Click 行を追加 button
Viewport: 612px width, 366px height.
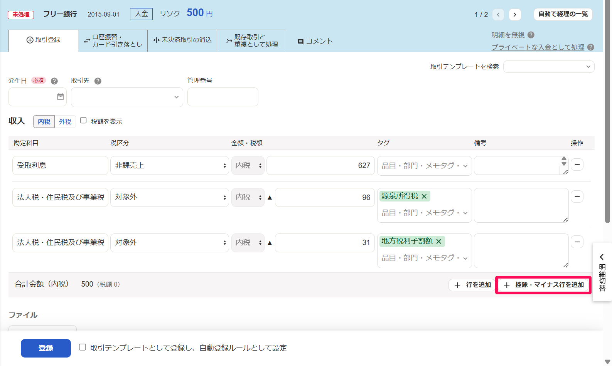(472, 285)
